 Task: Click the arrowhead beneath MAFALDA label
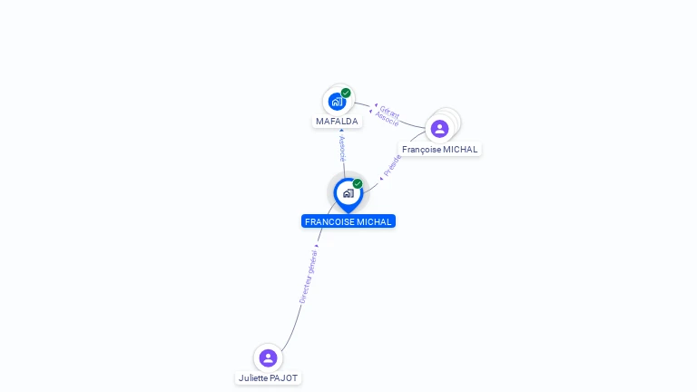click(341, 131)
